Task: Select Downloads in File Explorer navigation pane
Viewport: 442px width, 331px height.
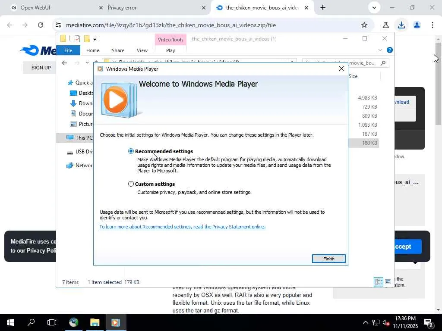Action: 82,103
